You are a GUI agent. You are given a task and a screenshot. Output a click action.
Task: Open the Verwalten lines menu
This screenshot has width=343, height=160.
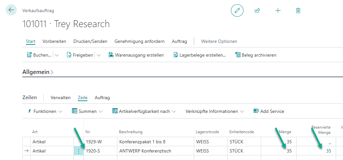60,98
